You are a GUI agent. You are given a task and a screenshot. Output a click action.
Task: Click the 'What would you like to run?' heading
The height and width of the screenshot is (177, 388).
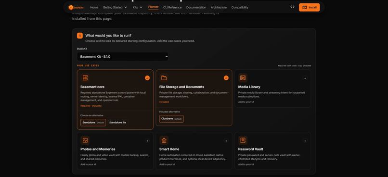pos(108,35)
